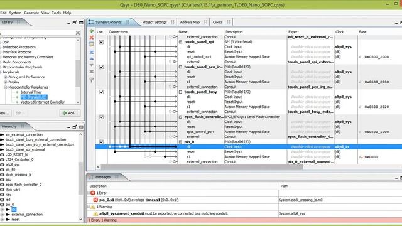Switch to the Clocks tab
Screen dimensions: 402x226
(x=217, y=23)
